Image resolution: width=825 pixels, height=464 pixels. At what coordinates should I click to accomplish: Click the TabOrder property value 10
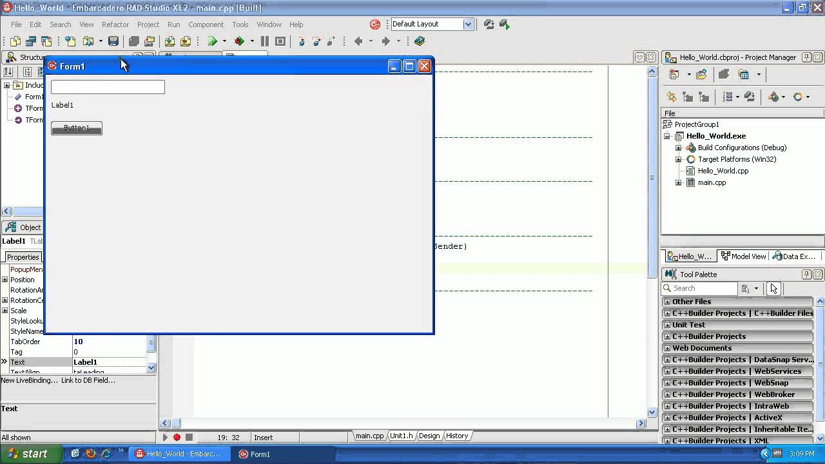(110, 342)
